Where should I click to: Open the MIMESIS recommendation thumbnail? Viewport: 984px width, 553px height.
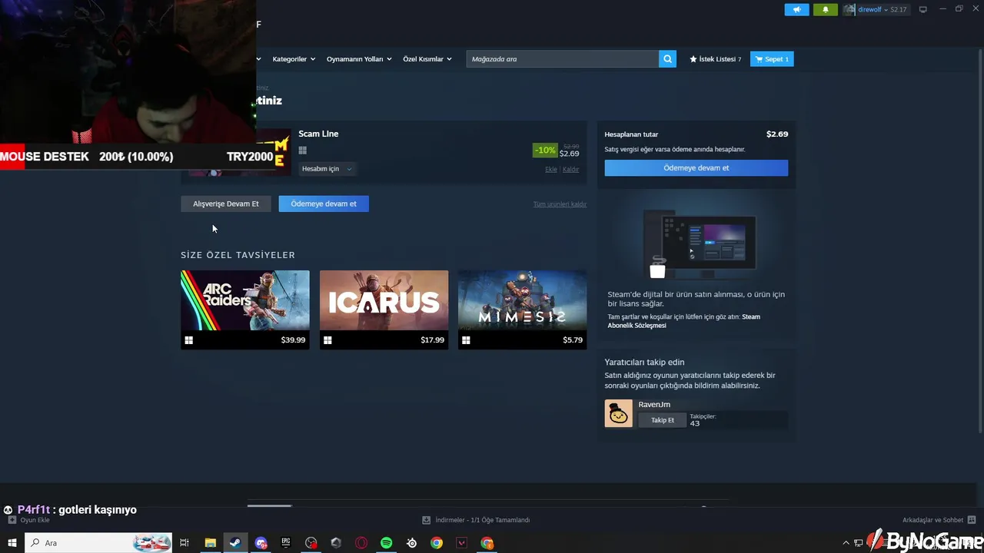pos(522,300)
